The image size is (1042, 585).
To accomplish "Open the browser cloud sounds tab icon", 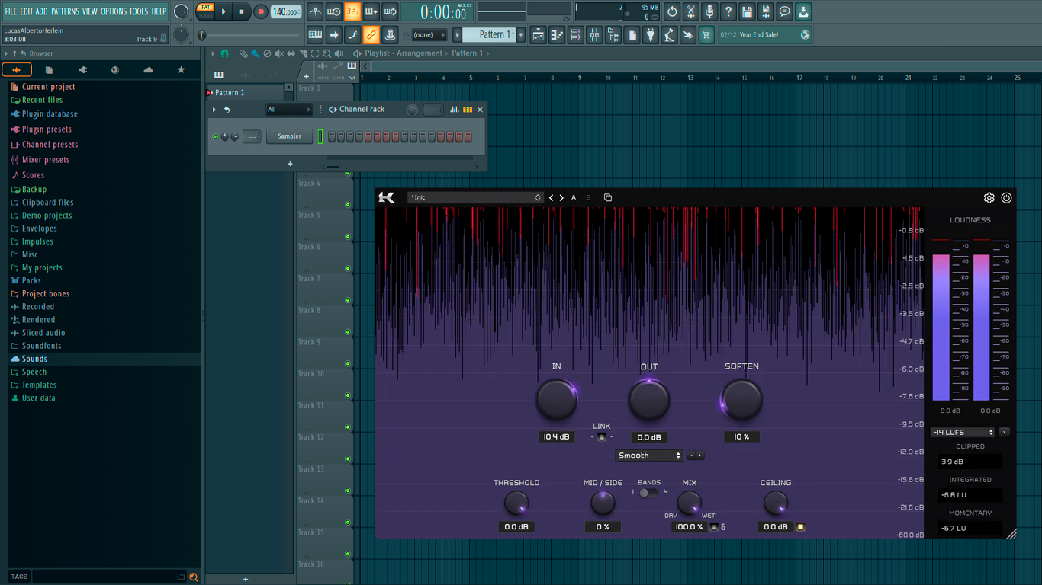I will pyautogui.click(x=148, y=70).
